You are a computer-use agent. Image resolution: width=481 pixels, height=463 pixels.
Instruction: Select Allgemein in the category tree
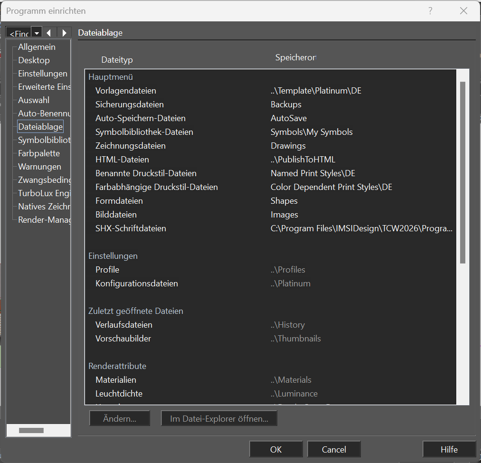[37, 47]
